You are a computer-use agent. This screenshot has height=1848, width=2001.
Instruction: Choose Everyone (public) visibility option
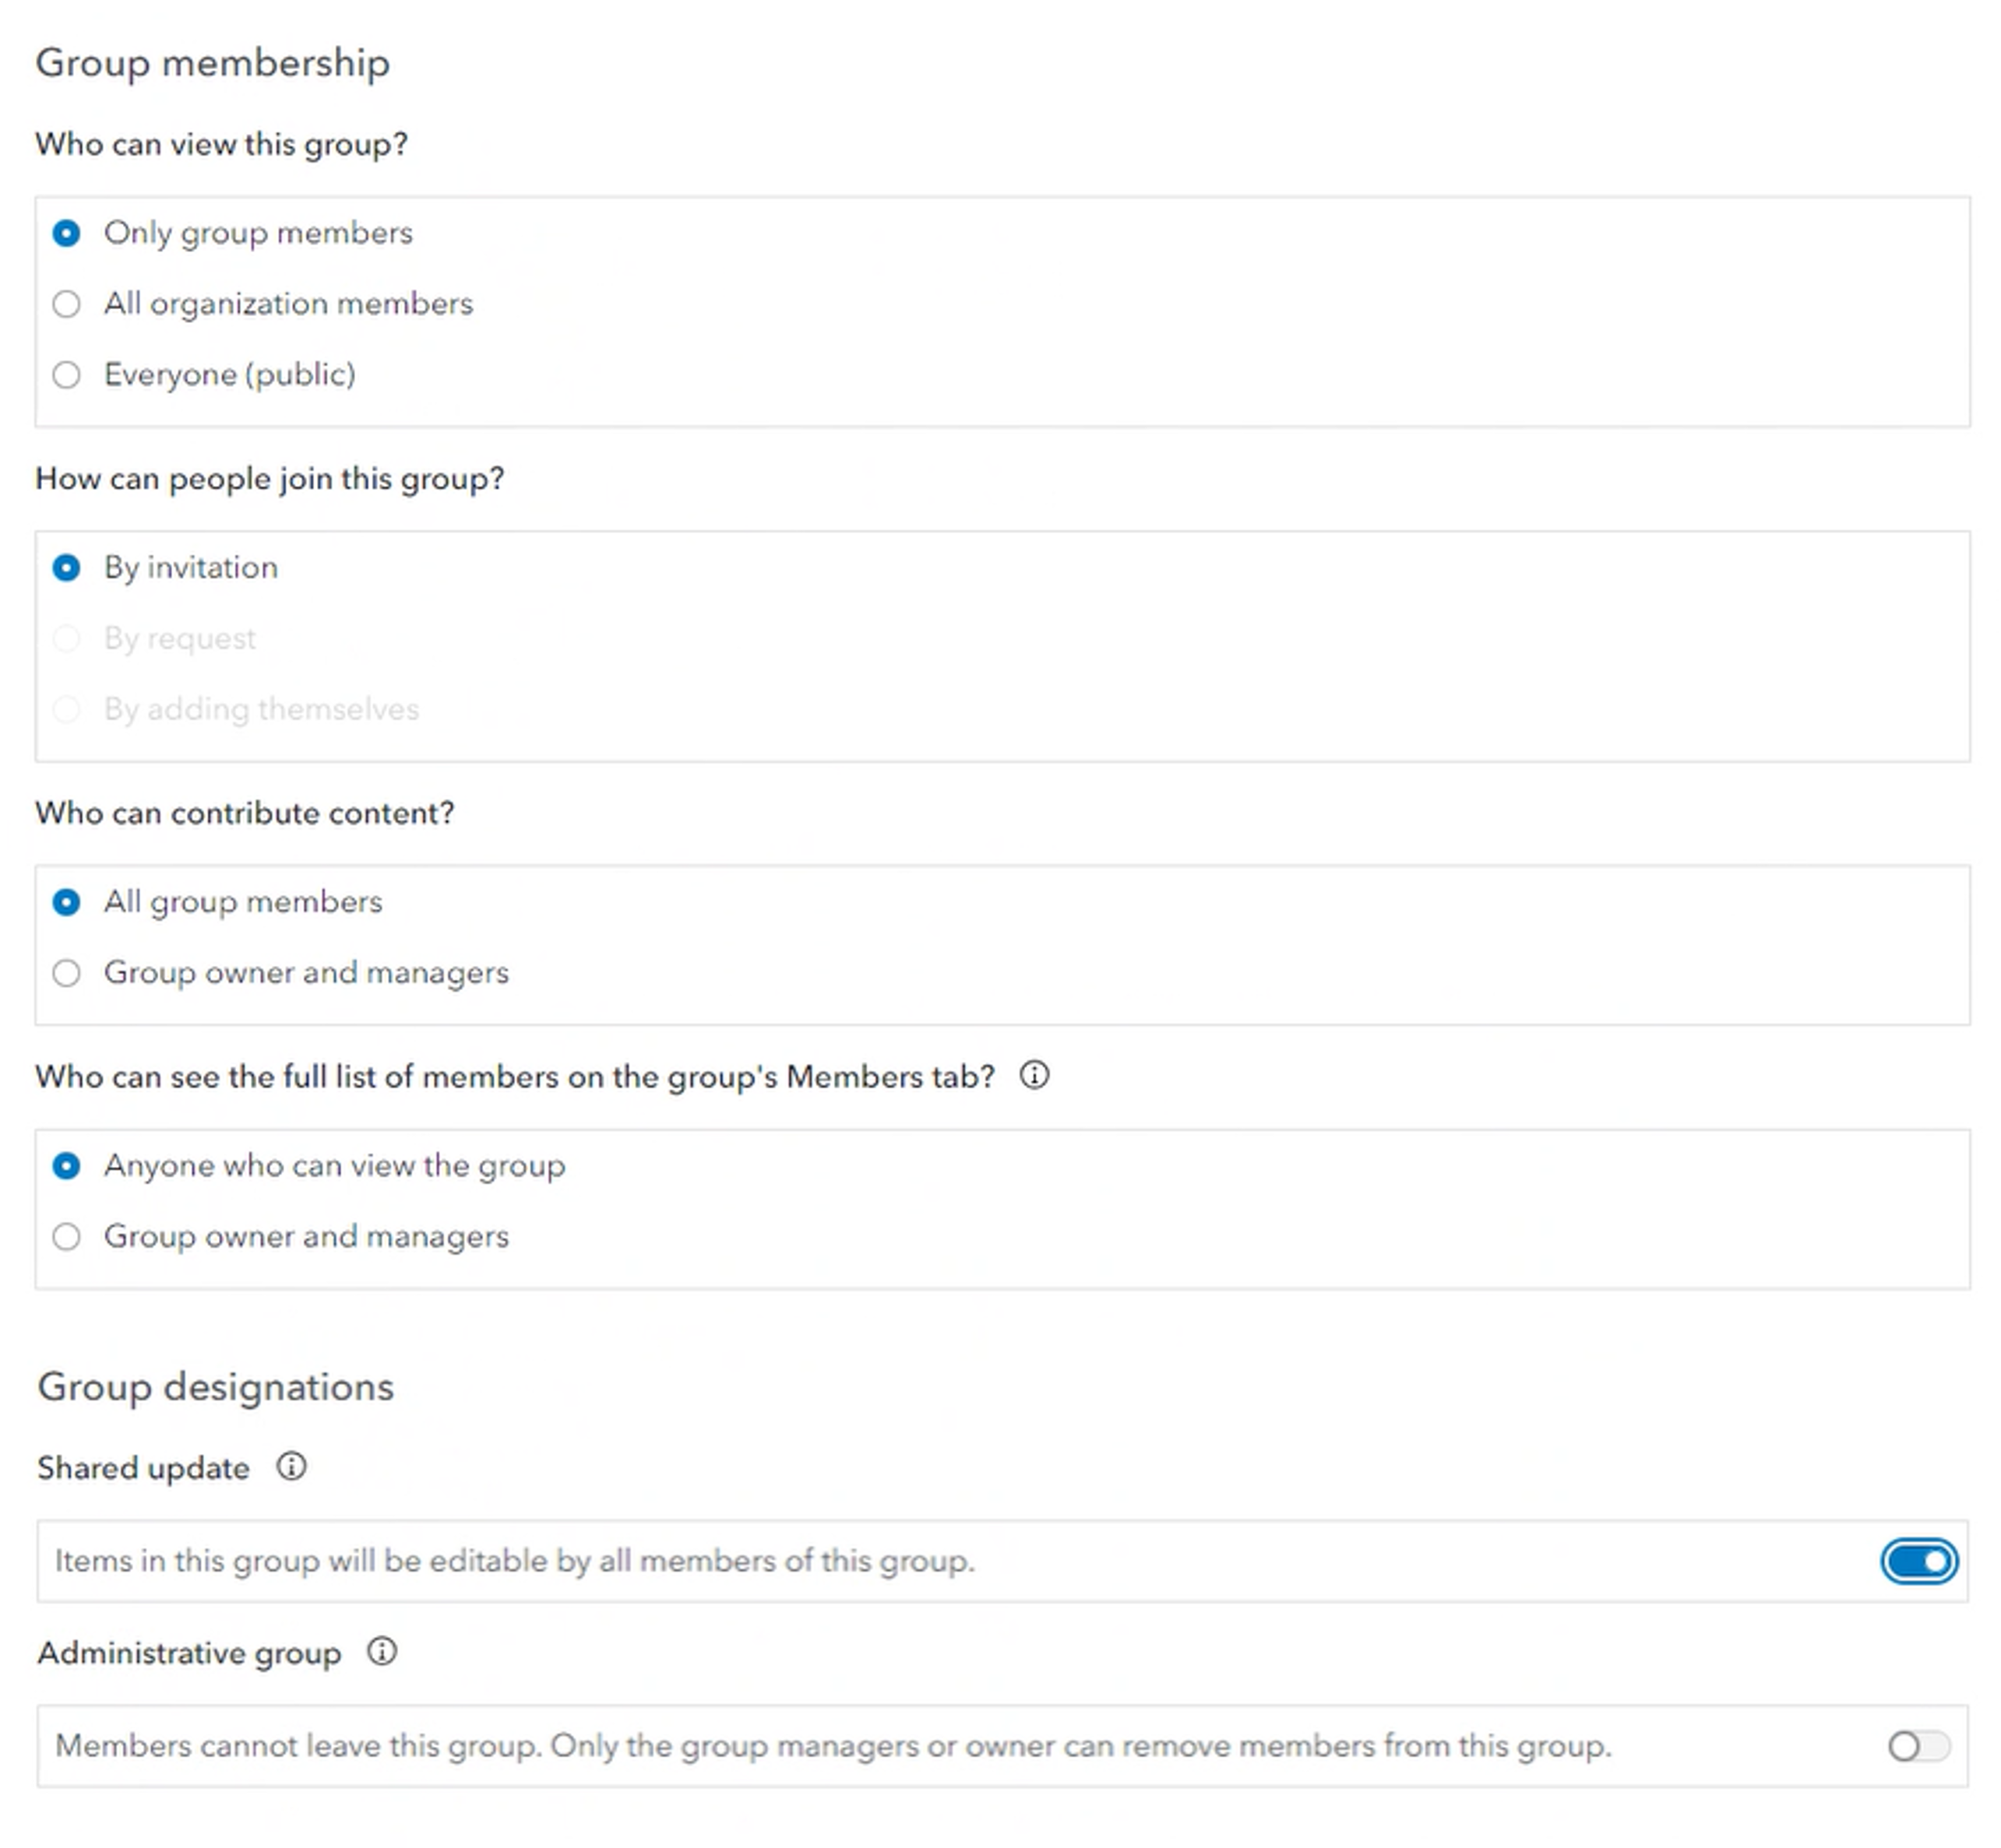pos(66,375)
